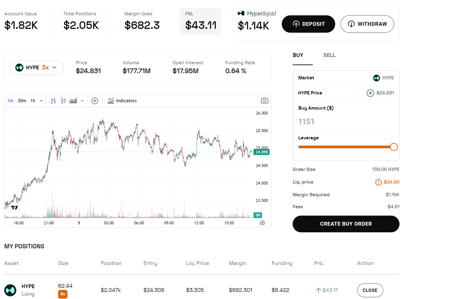Expand the time interval dropdown after 1h
Viewport: 450px width, 299px height.
pyautogui.click(x=41, y=101)
